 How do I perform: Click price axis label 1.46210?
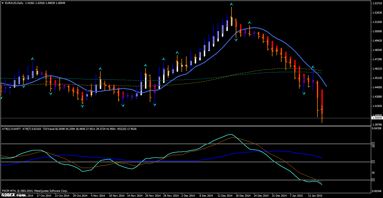pos(378,69)
